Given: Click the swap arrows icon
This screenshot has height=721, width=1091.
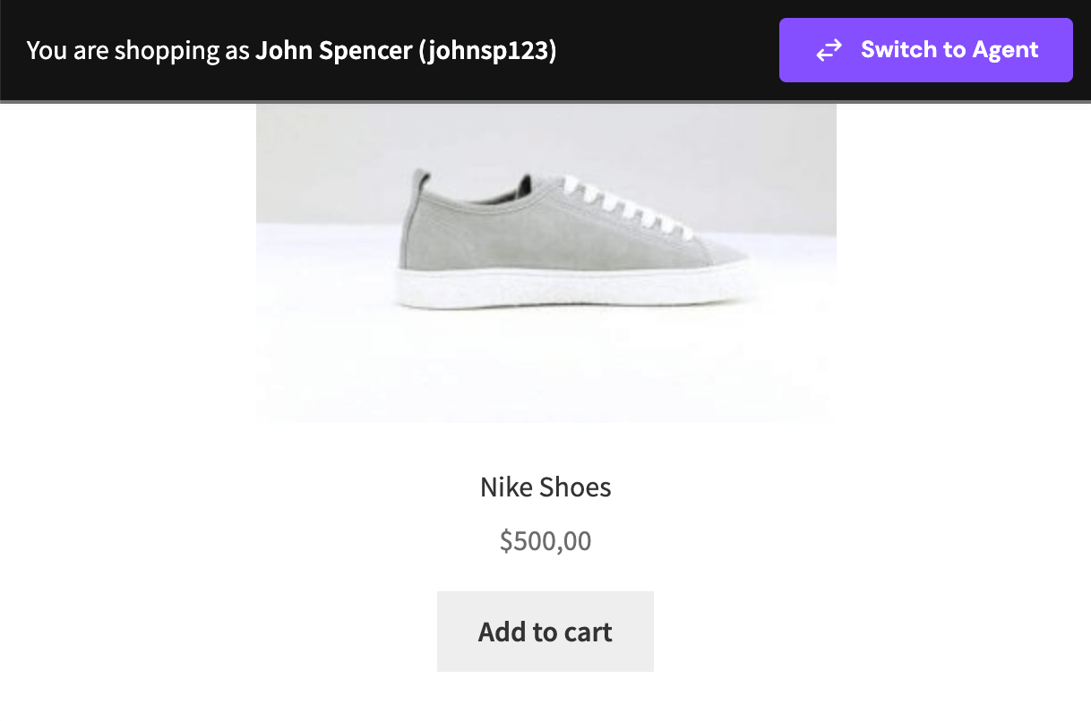Looking at the screenshot, I should [829, 50].
